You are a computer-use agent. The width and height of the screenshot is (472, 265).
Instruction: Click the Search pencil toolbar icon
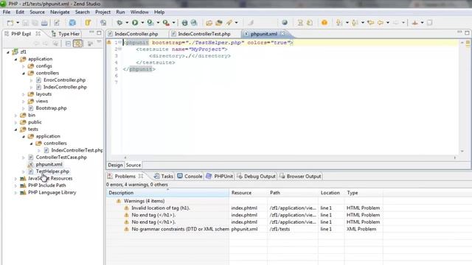point(229,23)
